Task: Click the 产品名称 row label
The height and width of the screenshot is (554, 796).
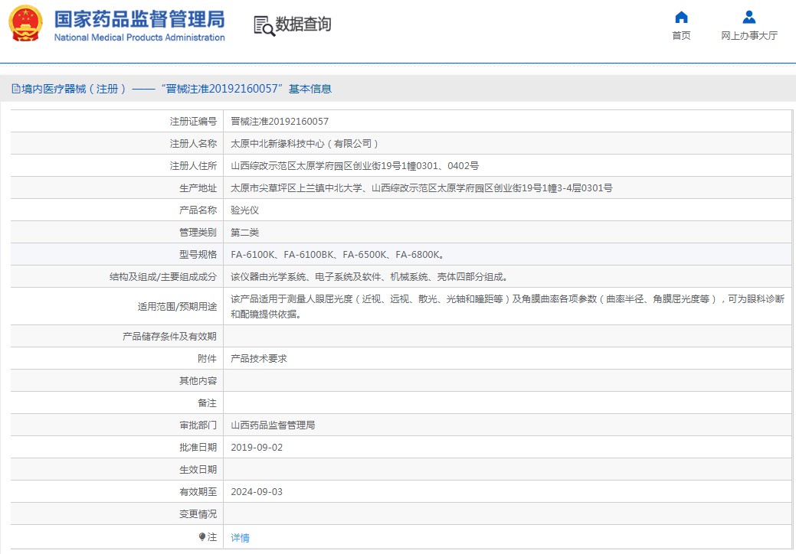Action: (198, 210)
